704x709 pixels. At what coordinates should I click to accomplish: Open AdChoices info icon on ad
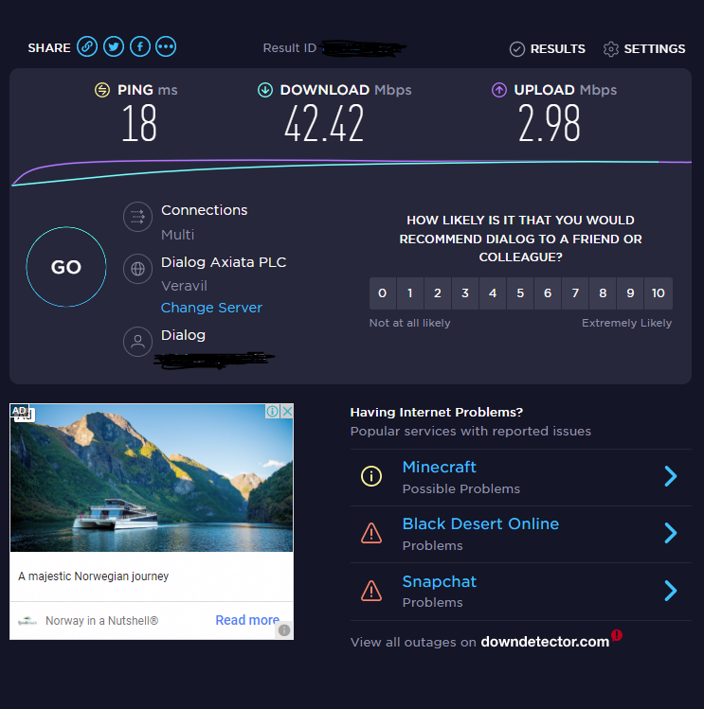[273, 411]
